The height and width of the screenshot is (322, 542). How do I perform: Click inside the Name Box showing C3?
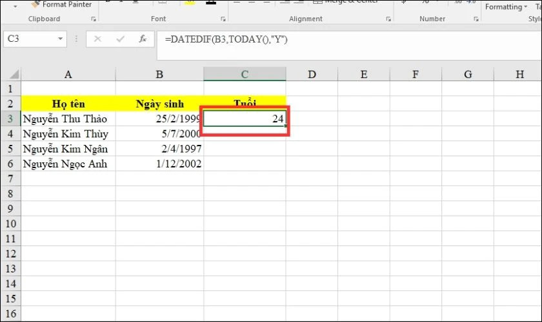pyautogui.click(x=30, y=39)
